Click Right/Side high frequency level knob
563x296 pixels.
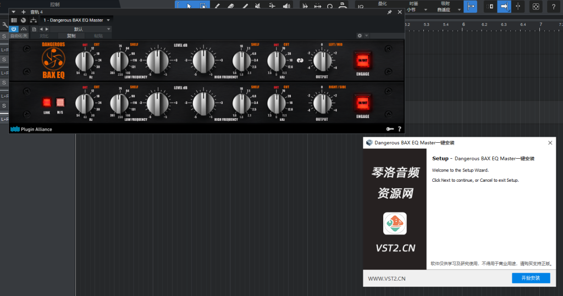click(x=203, y=103)
